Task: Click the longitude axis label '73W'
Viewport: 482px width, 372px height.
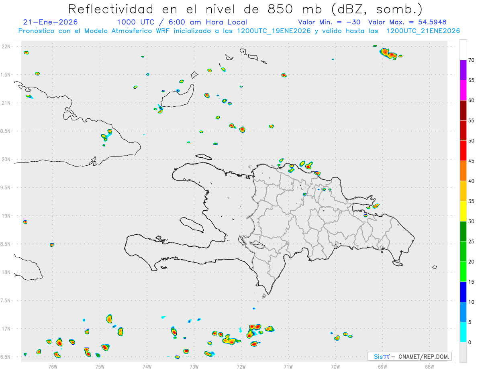Action: [x=194, y=366]
